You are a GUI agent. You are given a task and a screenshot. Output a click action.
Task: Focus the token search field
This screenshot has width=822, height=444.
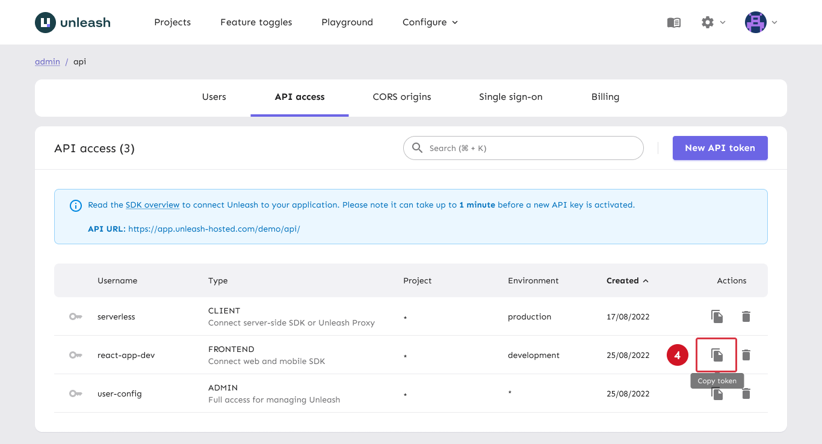pos(530,148)
